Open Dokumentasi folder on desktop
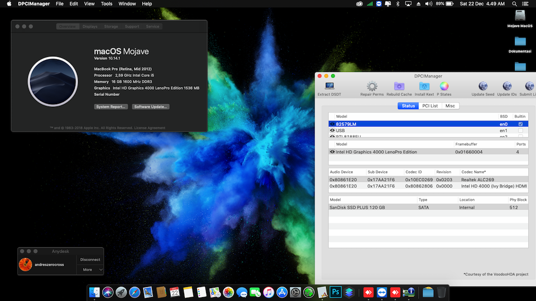The image size is (536, 301). click(x=520, y=41)
